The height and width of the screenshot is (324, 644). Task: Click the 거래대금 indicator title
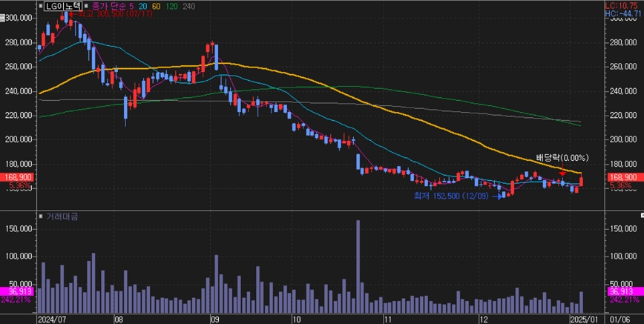coord(62,216)
